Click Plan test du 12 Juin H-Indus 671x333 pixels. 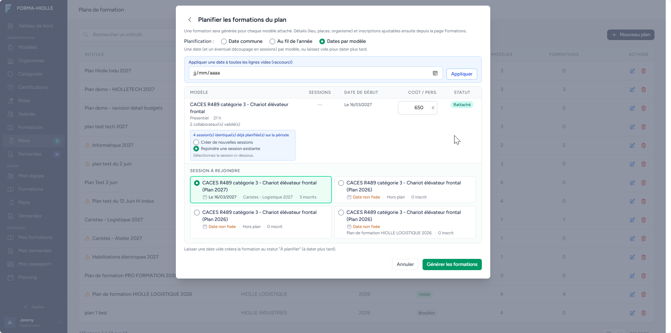click(x=123, y=201)
